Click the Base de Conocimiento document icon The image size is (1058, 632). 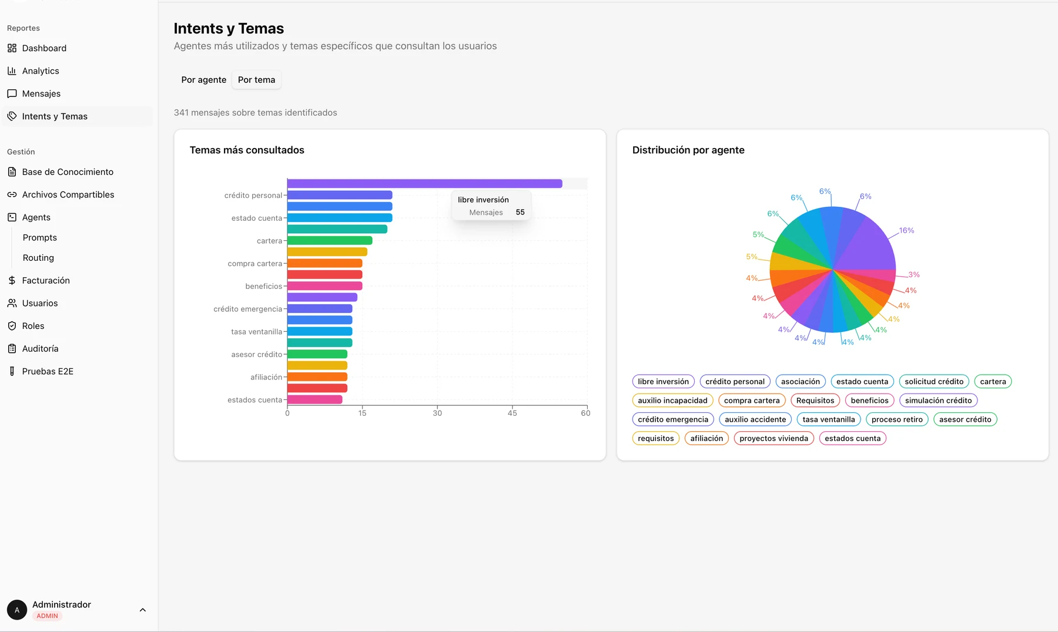12,172
